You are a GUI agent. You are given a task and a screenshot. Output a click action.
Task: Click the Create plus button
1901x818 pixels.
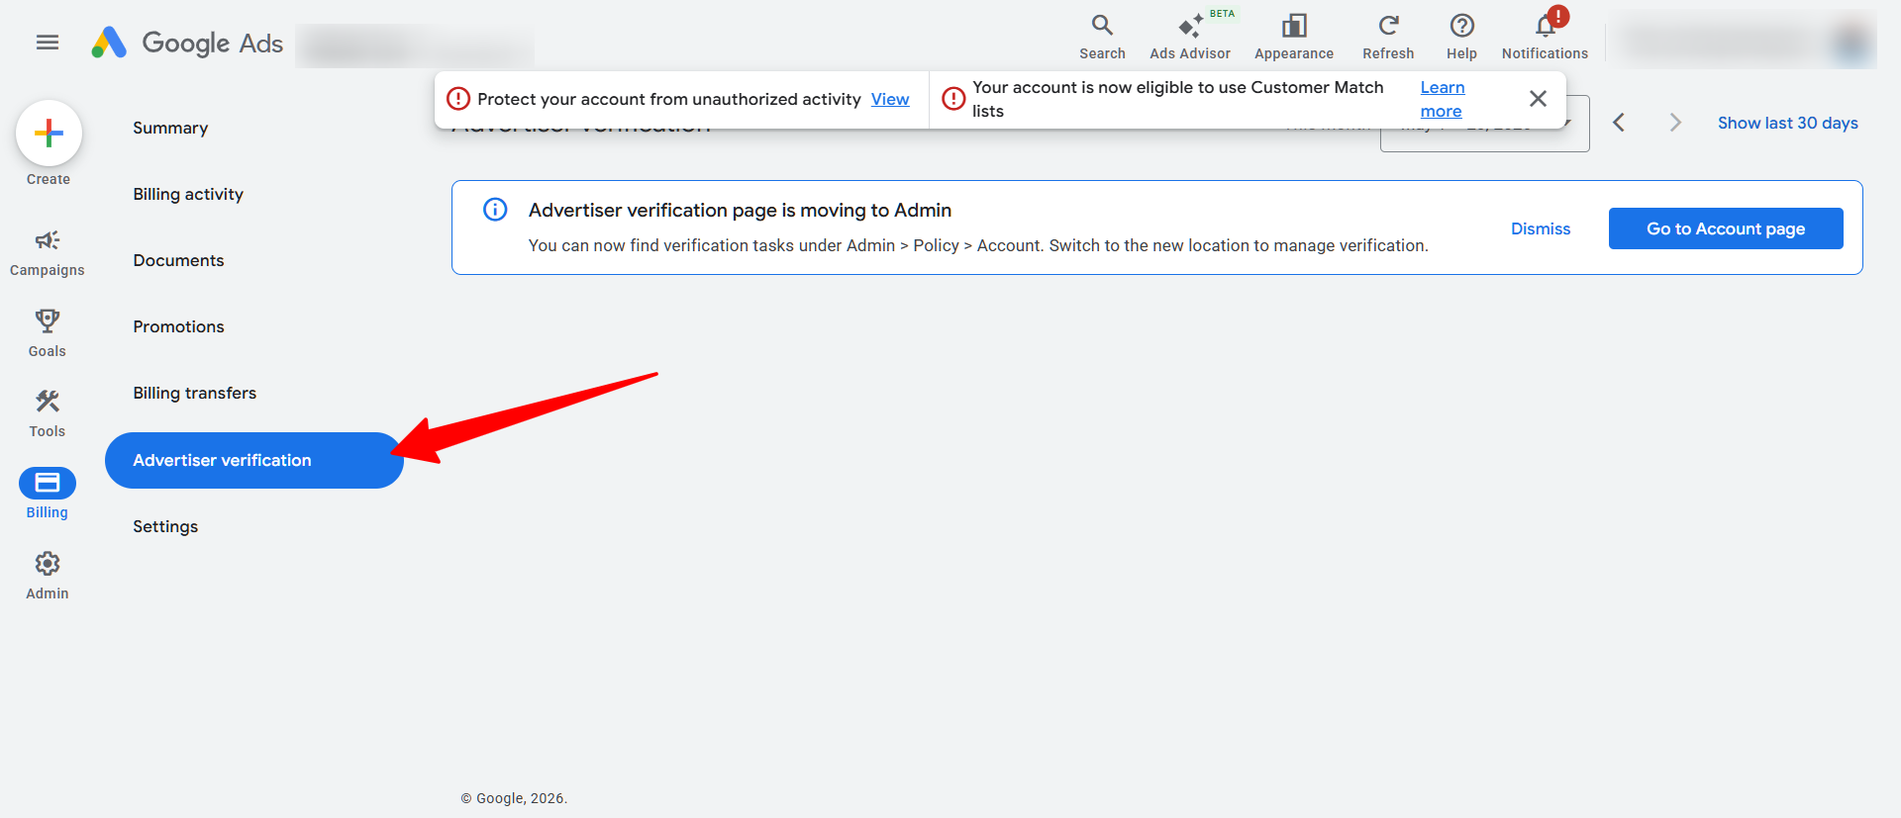click(49, 134)
